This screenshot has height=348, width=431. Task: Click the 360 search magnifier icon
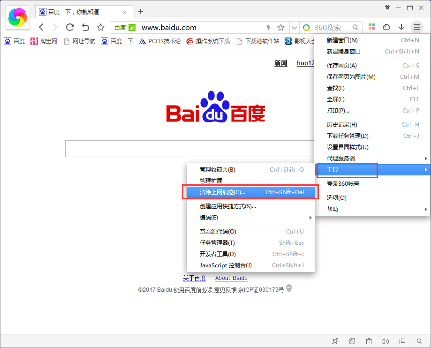click(x=355, y=28)
